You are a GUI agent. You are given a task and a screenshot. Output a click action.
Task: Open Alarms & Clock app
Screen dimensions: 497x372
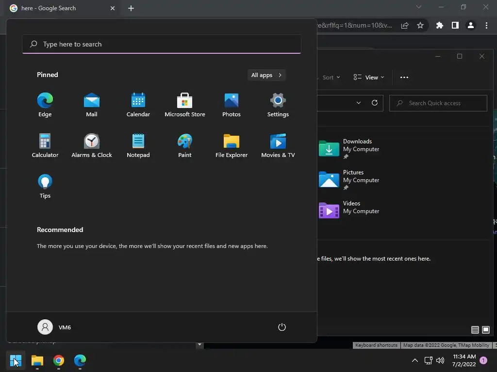coord(92,145)
